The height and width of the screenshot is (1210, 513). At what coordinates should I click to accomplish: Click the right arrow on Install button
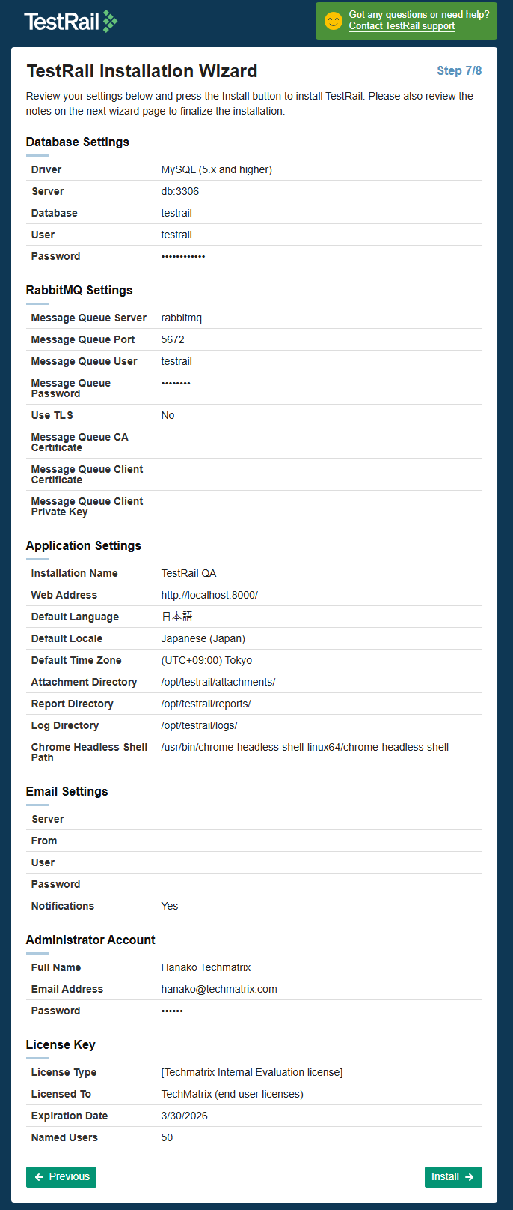(x=470, y=1177)
